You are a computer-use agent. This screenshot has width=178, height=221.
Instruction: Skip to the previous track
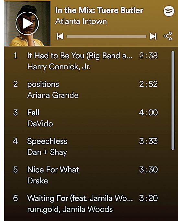pos(60,36)
